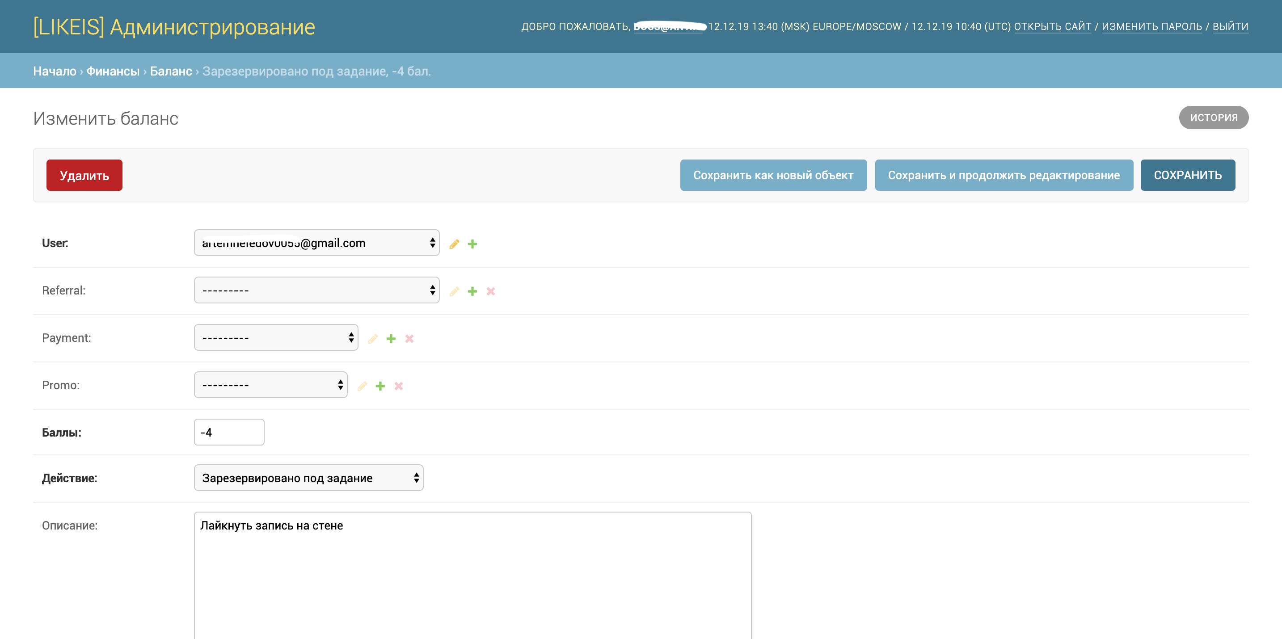Click the green plus icon next to User
Image resolution: width=1282 pixels, height=639 pixels.
click(472, 244)
